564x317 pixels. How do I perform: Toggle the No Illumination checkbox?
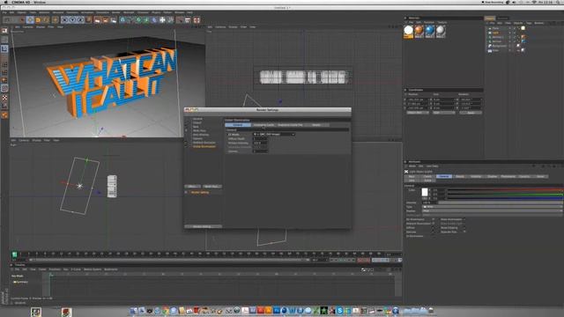(x=433, y=219)
